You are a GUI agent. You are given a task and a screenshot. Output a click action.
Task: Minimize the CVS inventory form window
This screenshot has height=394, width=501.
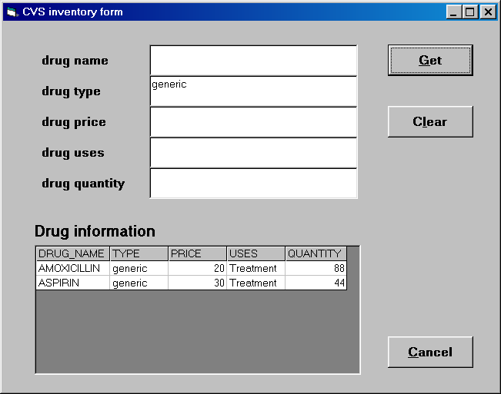click(x=454, y=12)
